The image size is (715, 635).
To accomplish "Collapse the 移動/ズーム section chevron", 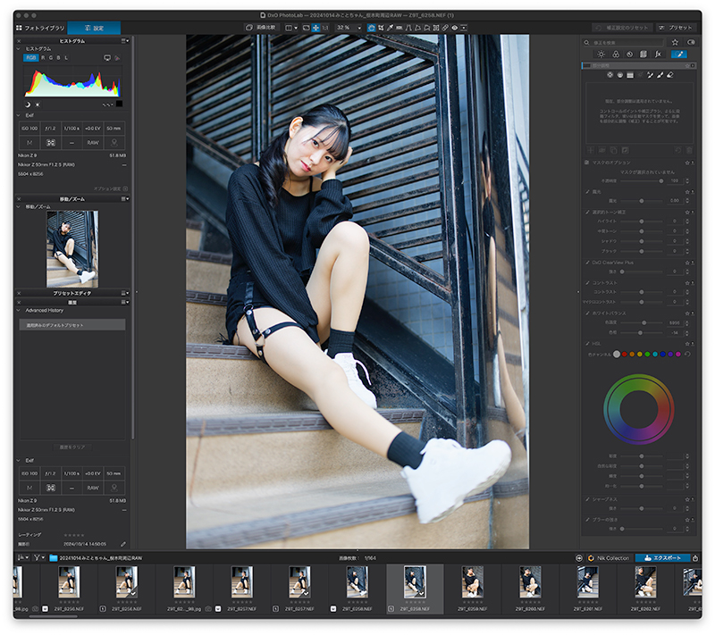I will click(x=19, y=207).
